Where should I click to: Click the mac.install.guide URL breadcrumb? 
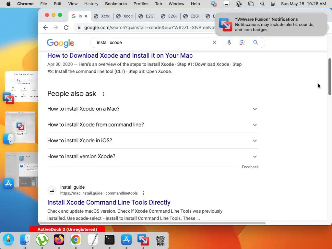(99, 193)
